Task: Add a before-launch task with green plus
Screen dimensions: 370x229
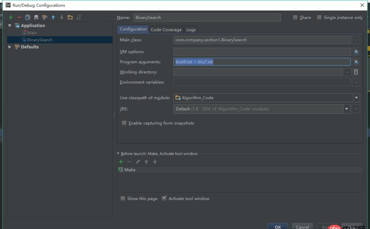Action: coord(121,162)
